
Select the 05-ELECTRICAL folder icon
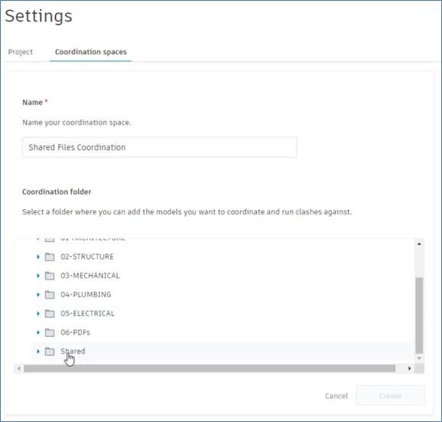click(x=50, y=313)
